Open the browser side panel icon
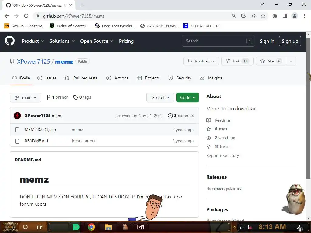The width and height of the screenshot is (311, 233). pyautogui.click(x=285, y=16)
